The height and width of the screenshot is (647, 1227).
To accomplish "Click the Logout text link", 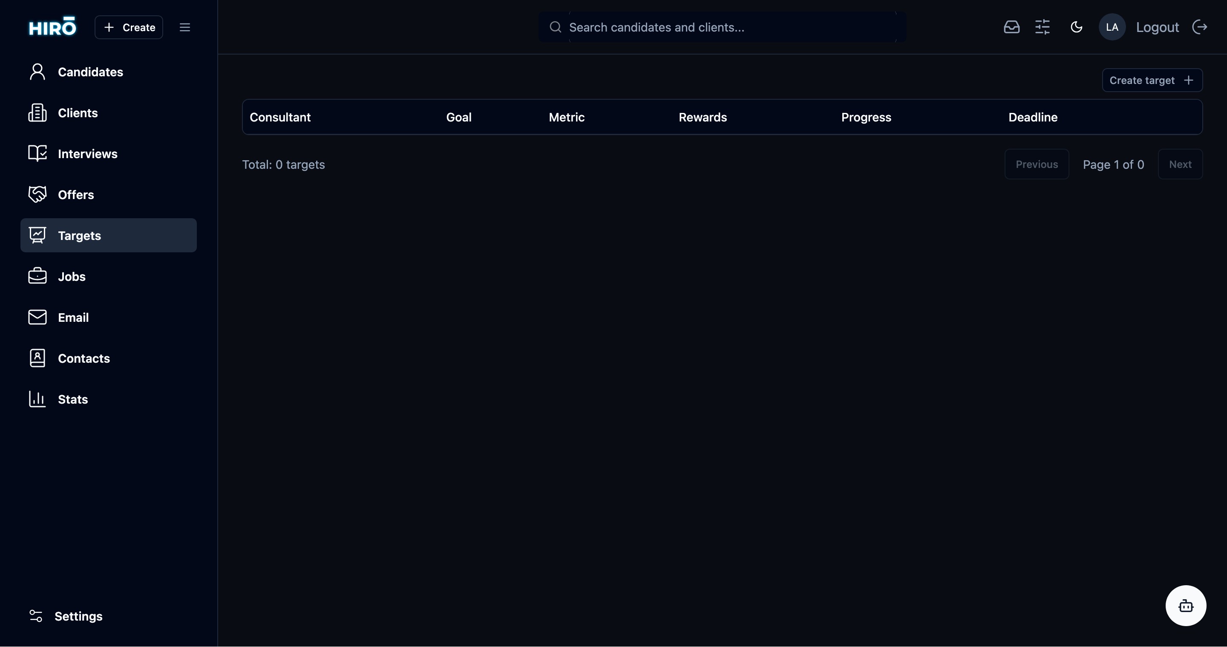I will [x=1157, y=27].
